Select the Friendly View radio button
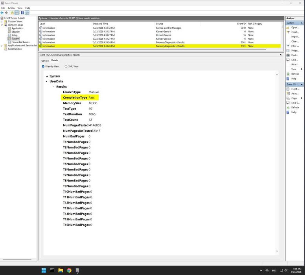 pos(43,66)
